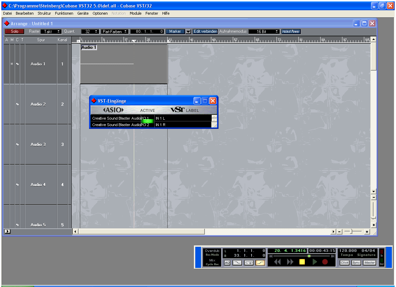396x287 pixels.
Task: Click the Edit.verbinden button
Action: point(205,31)
